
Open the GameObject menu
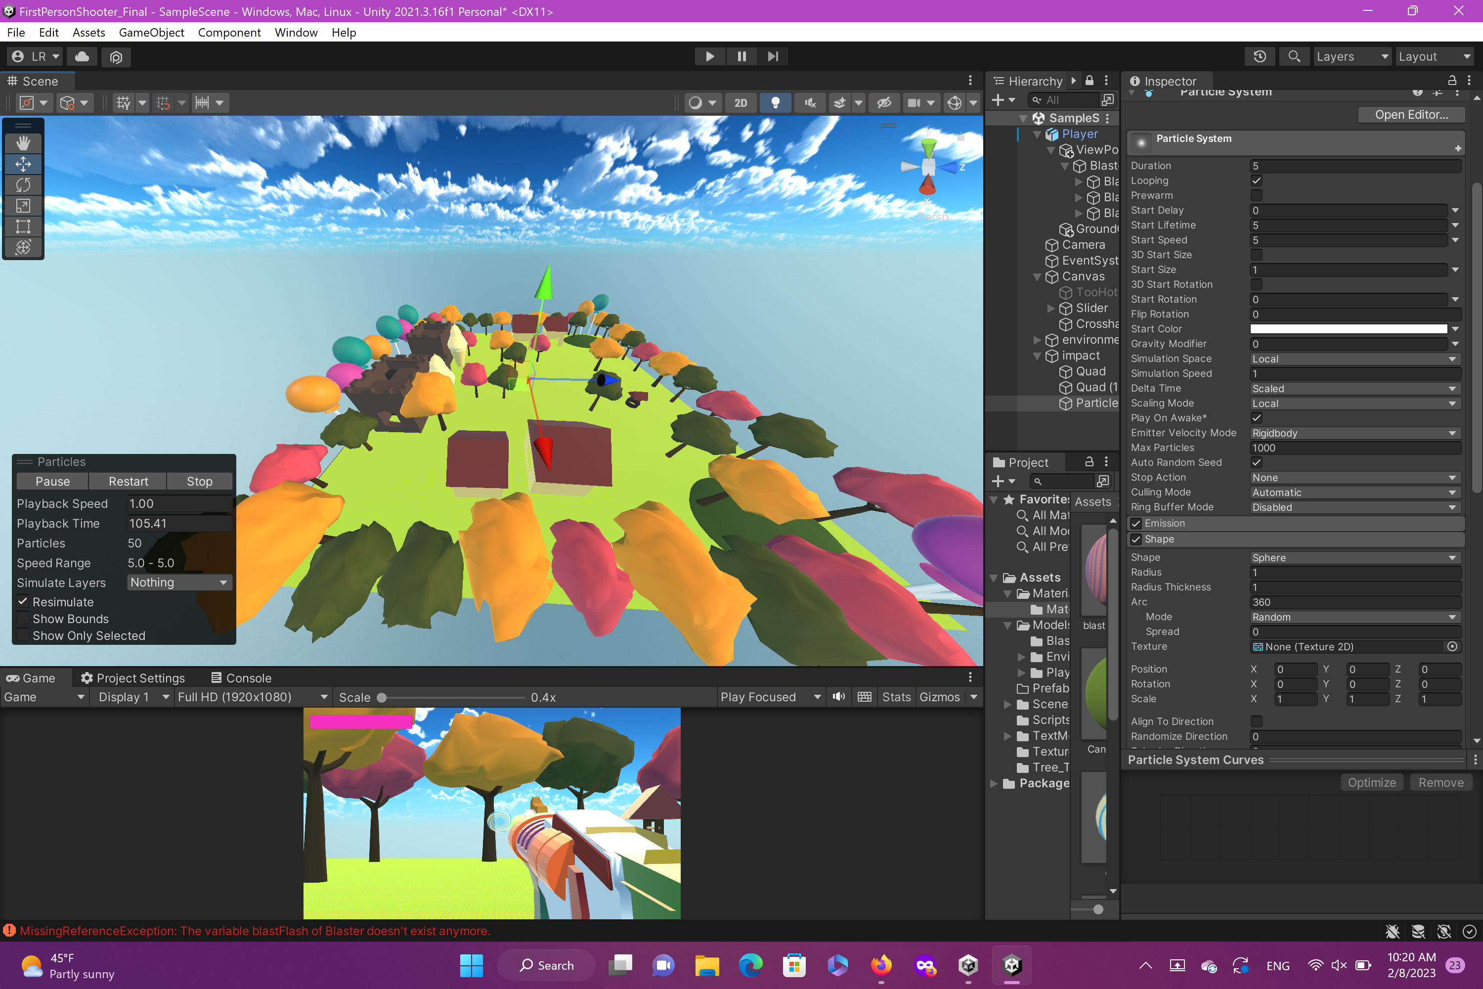point(151,32)
